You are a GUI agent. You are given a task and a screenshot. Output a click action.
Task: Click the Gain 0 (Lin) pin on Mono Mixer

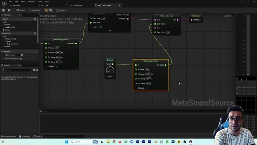155,24
